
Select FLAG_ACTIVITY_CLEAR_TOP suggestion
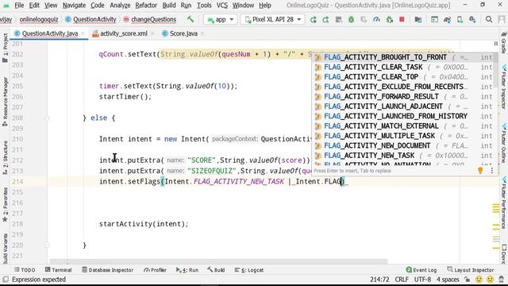coord(404,77)
